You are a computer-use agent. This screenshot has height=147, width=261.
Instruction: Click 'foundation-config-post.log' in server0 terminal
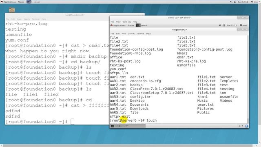[136, 49]
